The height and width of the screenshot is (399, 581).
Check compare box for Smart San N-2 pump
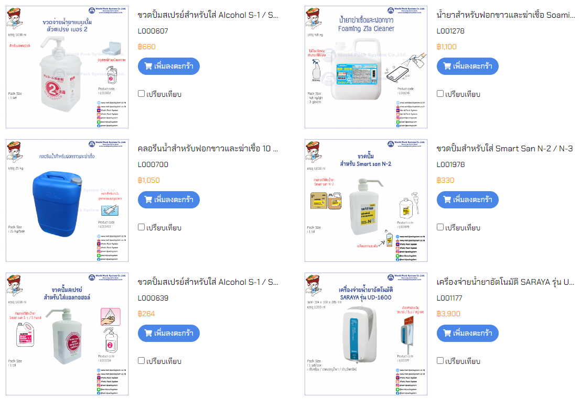440,227
